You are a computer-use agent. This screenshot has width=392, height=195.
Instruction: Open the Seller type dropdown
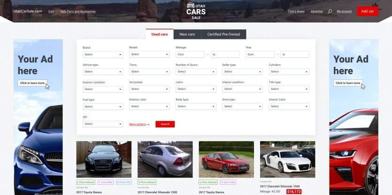coord(242,71)
